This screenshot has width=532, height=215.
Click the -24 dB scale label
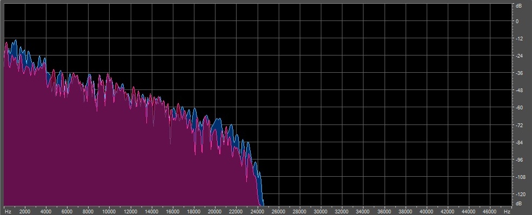519,56
